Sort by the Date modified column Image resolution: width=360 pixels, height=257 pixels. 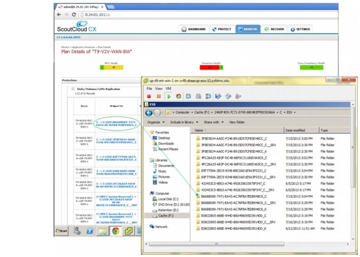(301, 130)
